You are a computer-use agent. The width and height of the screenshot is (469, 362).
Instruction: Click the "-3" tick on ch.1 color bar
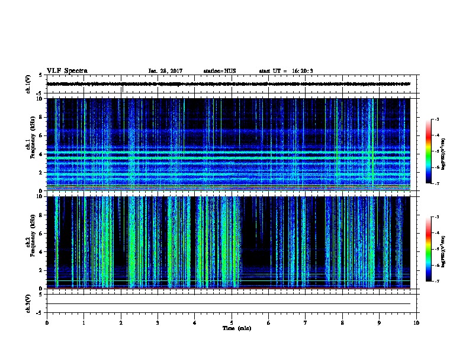pos(436,119)
